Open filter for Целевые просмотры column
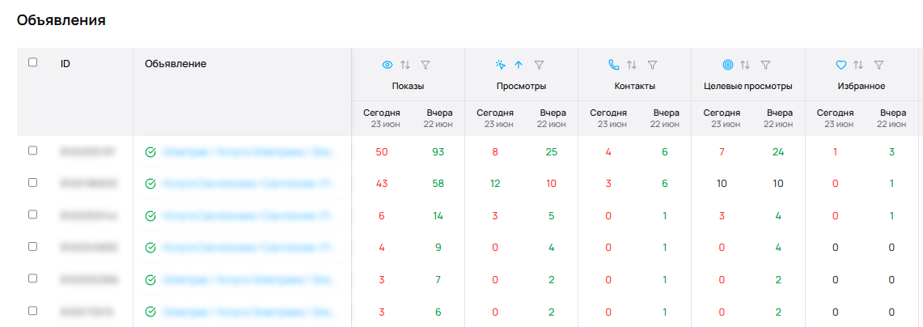This screenshot has width=923, height=327. click(x=765, y=65)
